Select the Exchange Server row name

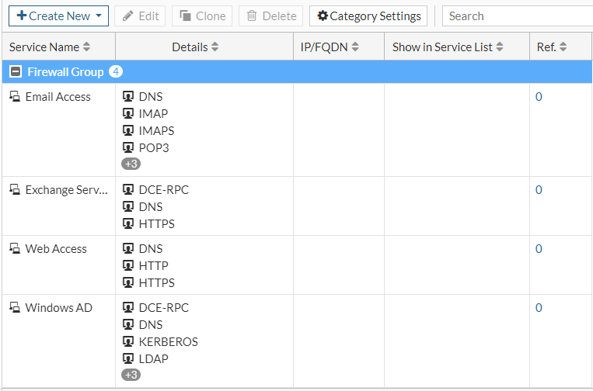coord(67,190)
